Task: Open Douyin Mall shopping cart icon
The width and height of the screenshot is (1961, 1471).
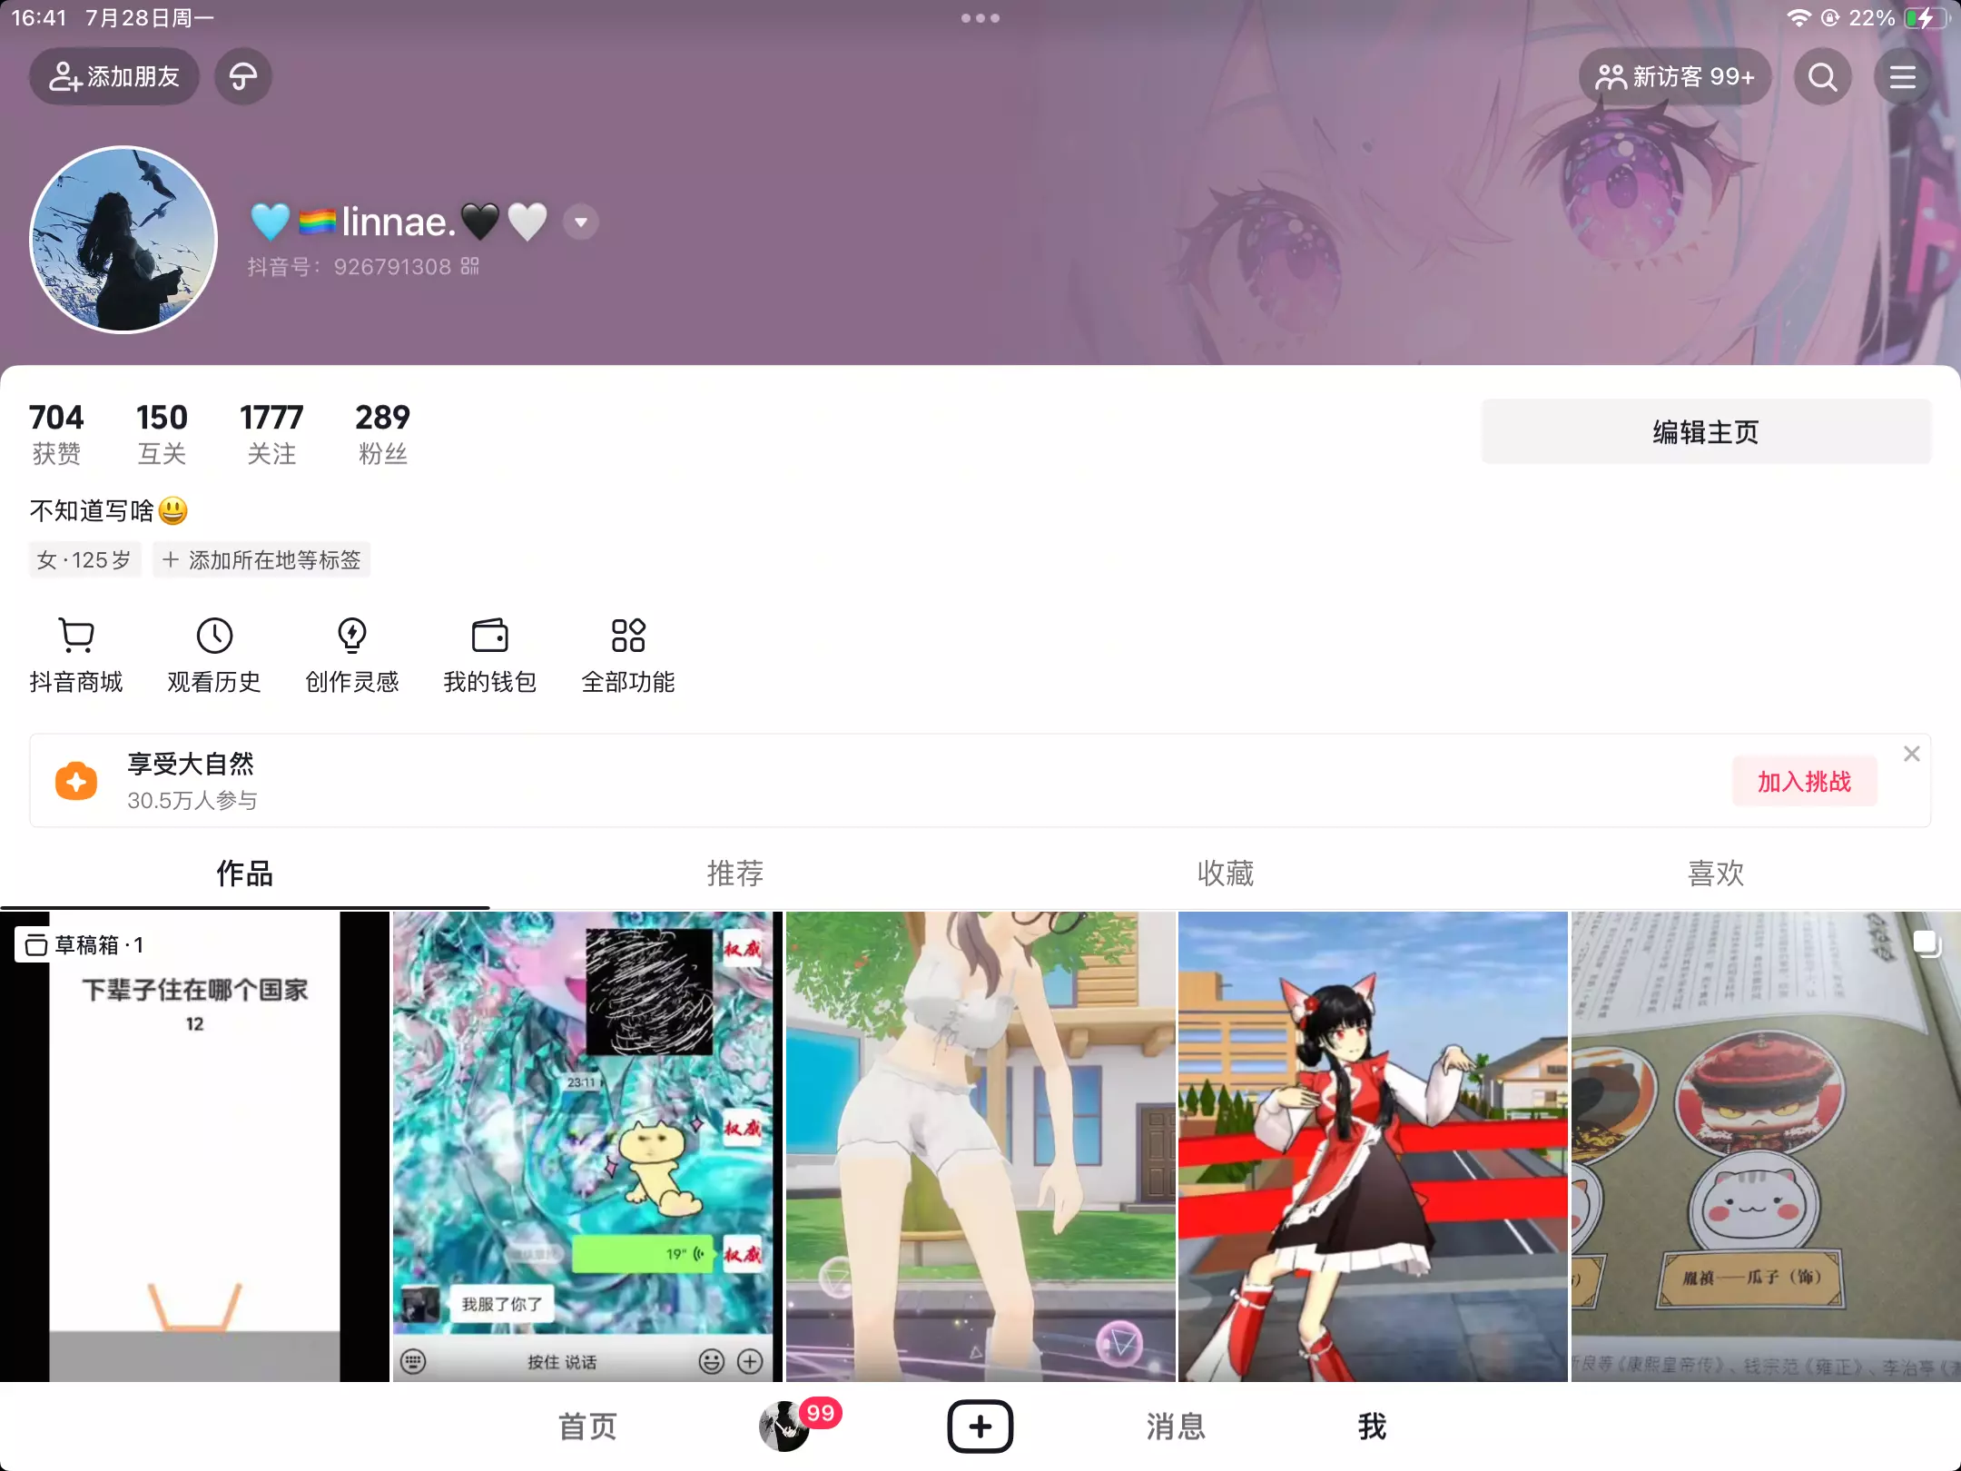Action: (x=76, y=636)
